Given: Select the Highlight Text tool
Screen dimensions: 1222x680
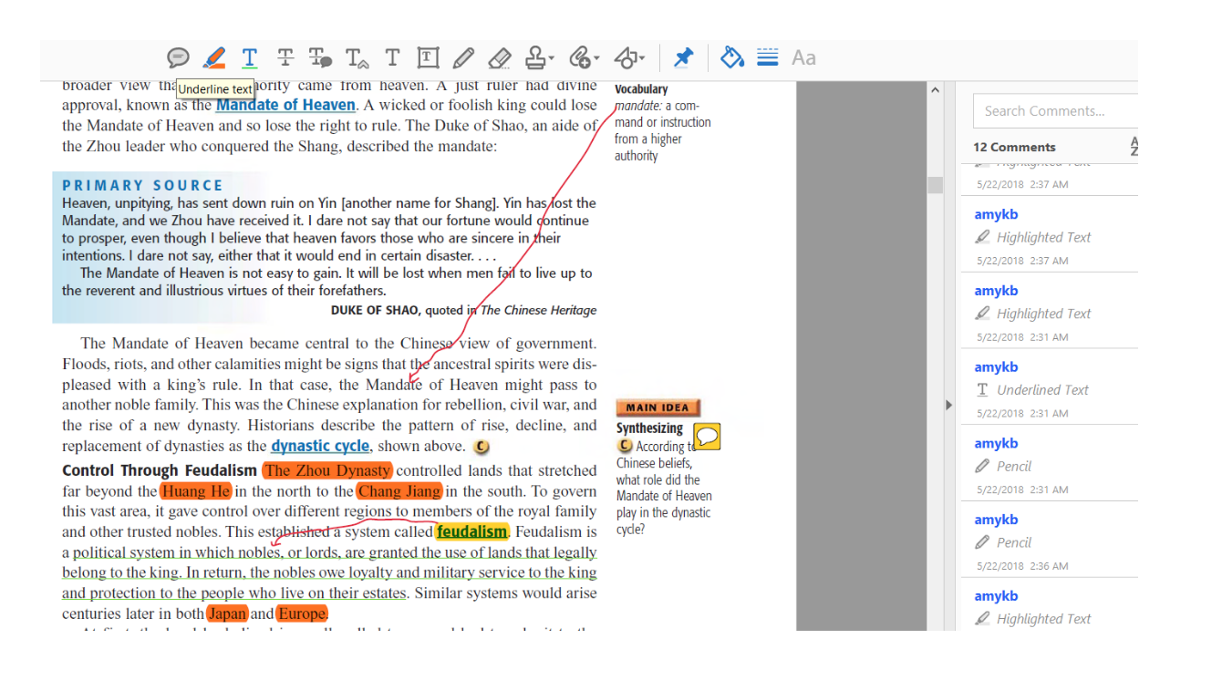Looking at the screenshot, I should (x=214, y=57).
